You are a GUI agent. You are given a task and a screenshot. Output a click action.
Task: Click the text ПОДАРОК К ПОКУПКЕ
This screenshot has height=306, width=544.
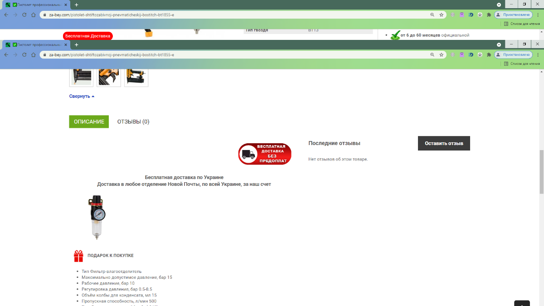click(x=111, y=256)
